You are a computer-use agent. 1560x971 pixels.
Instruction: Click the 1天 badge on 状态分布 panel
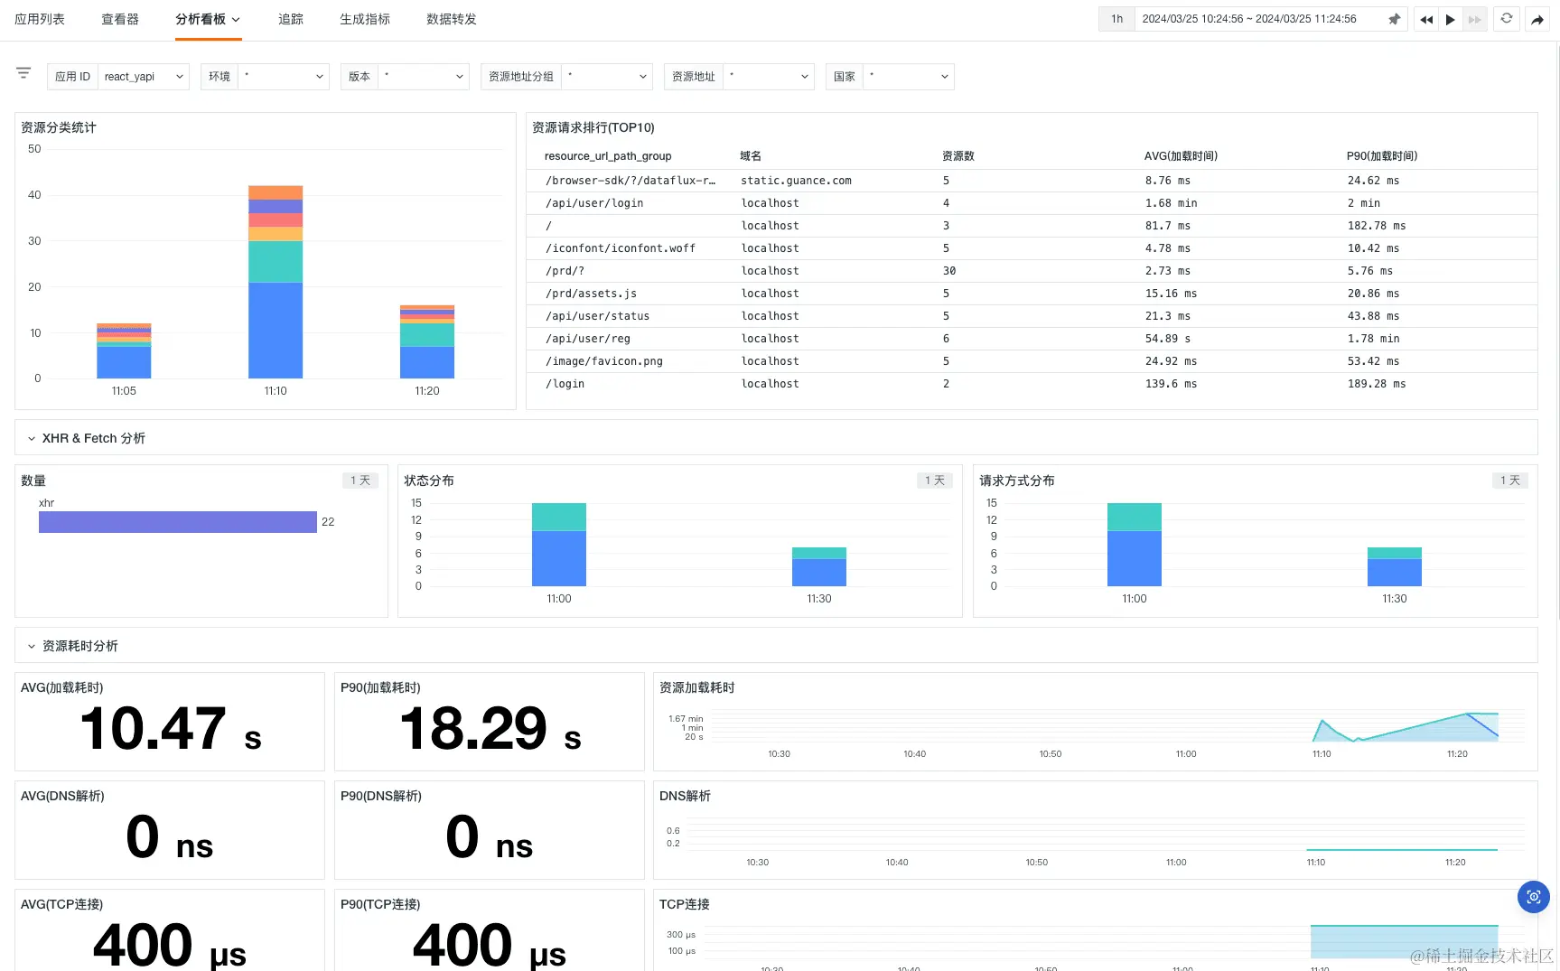click(x=935, y=481)
